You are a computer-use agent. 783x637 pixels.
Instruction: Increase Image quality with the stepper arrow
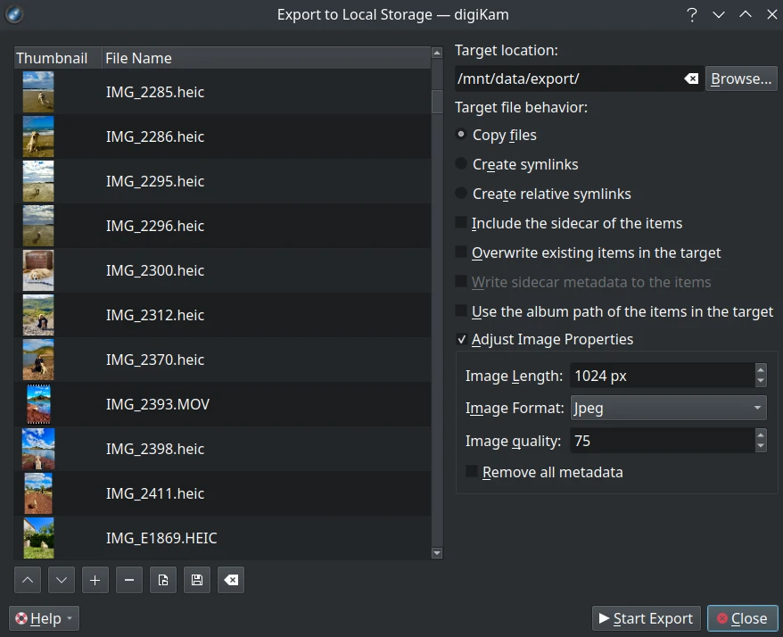point(761,435)
